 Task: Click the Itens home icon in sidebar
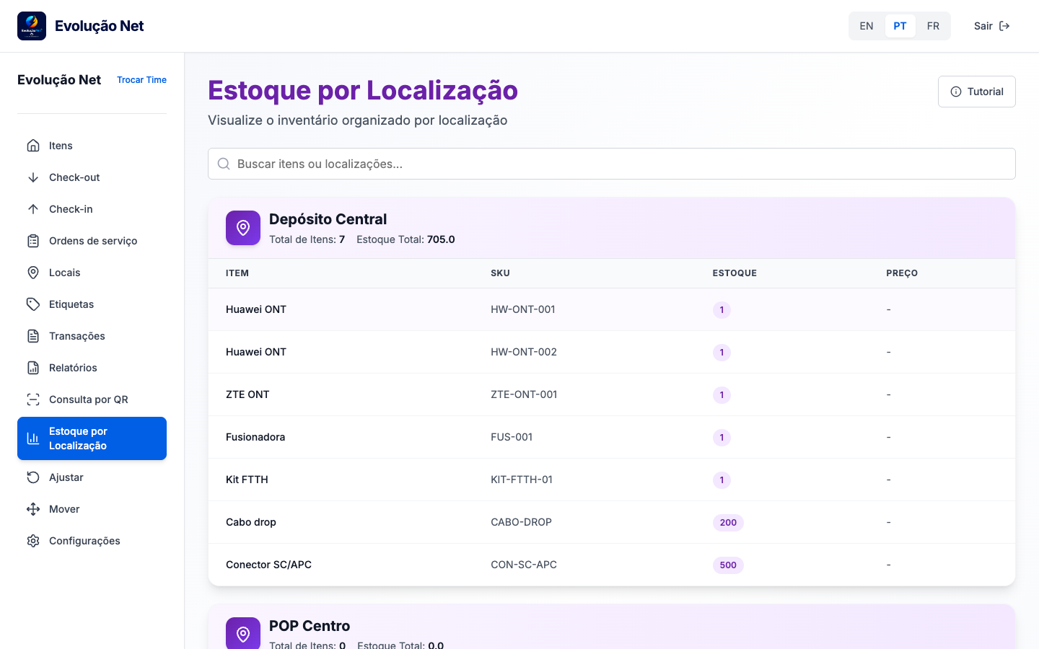click(x=33, y=146)
